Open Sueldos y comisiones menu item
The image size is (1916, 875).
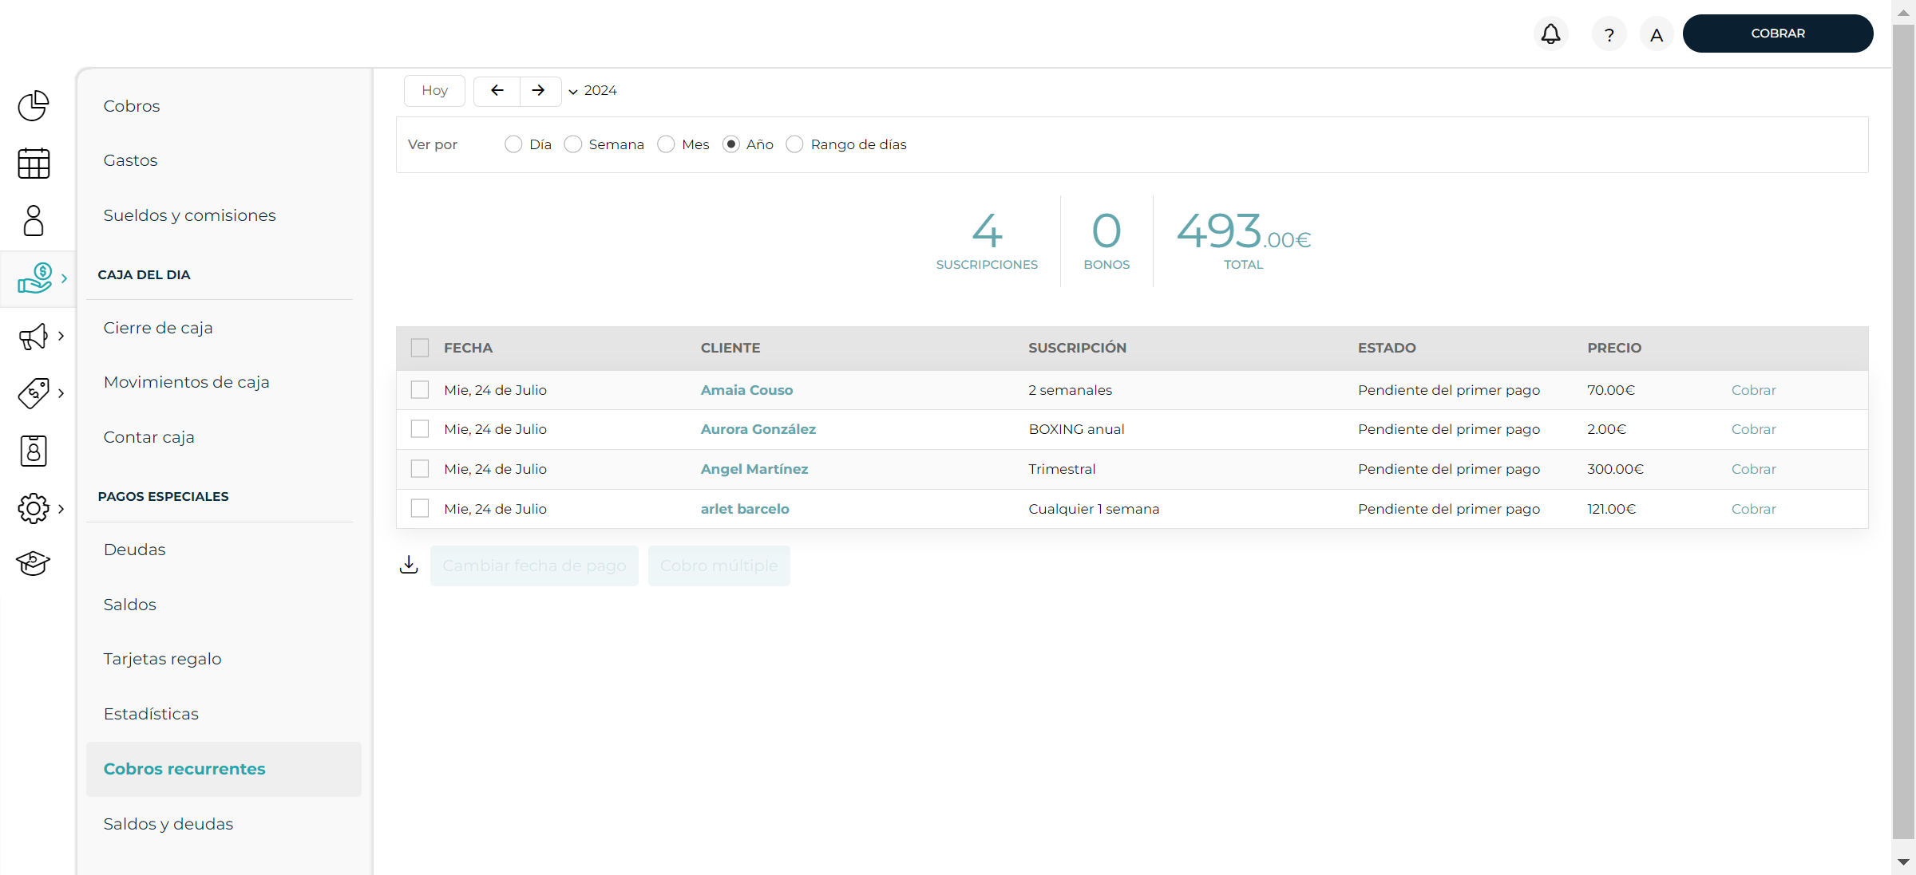[x=190, y=215]
